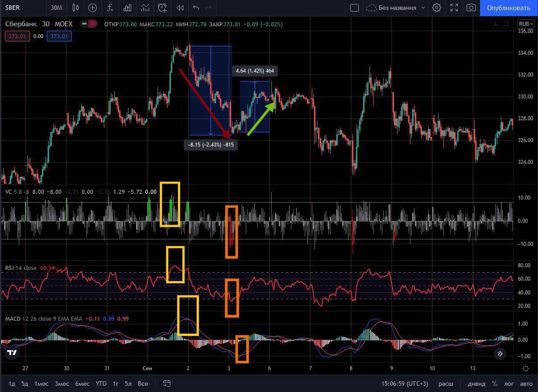This screenshot has height=392, width=538.
Task: Enter fullscreen mode with the expand icon
Action: pyautogui.click(x=454, y=8)
